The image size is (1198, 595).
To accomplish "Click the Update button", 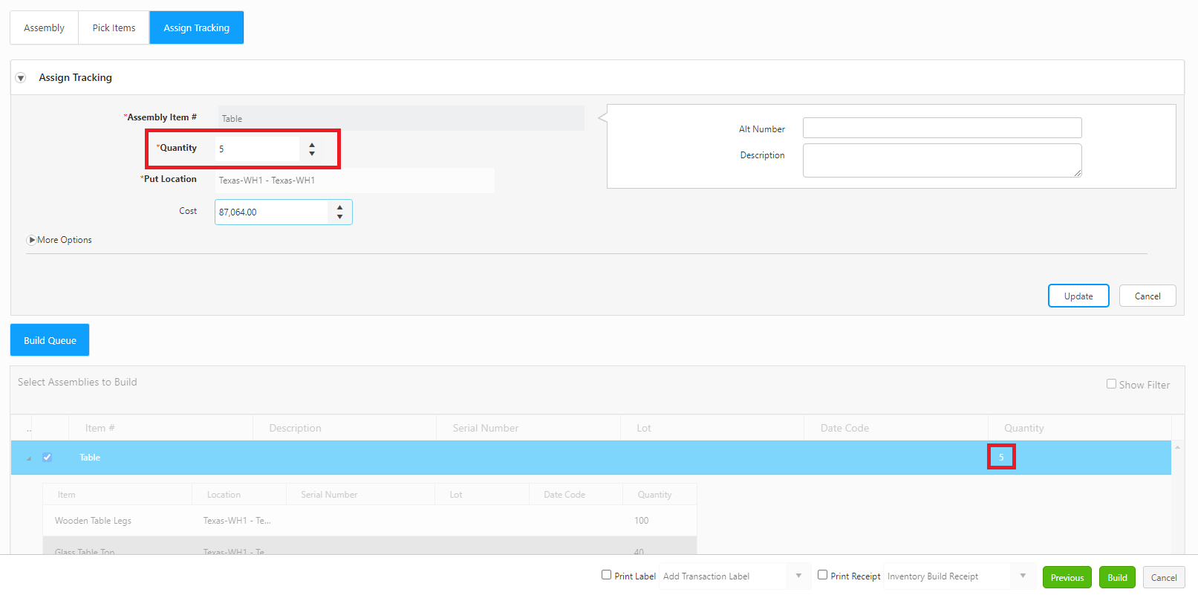I will pos(1078,296).
